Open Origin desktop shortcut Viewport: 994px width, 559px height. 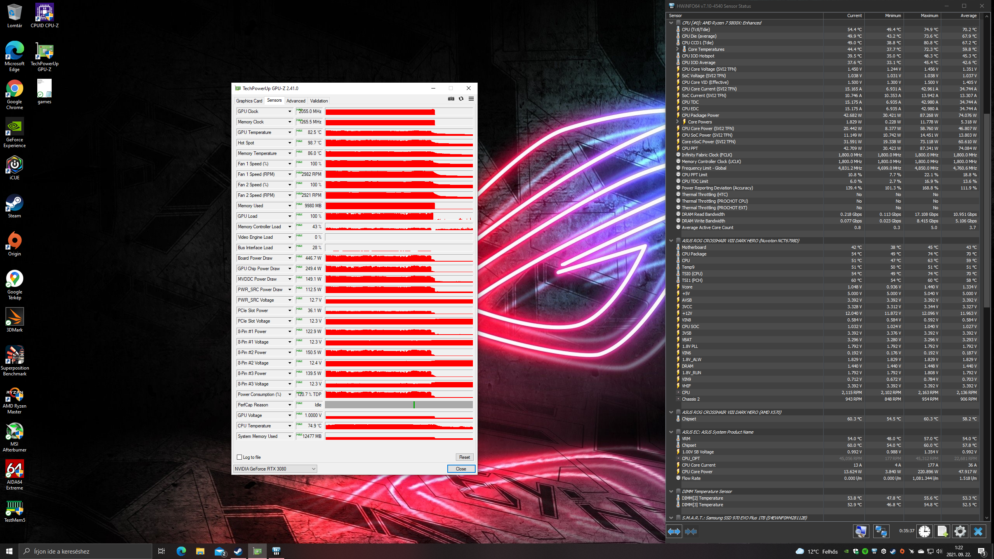(15, 244)
